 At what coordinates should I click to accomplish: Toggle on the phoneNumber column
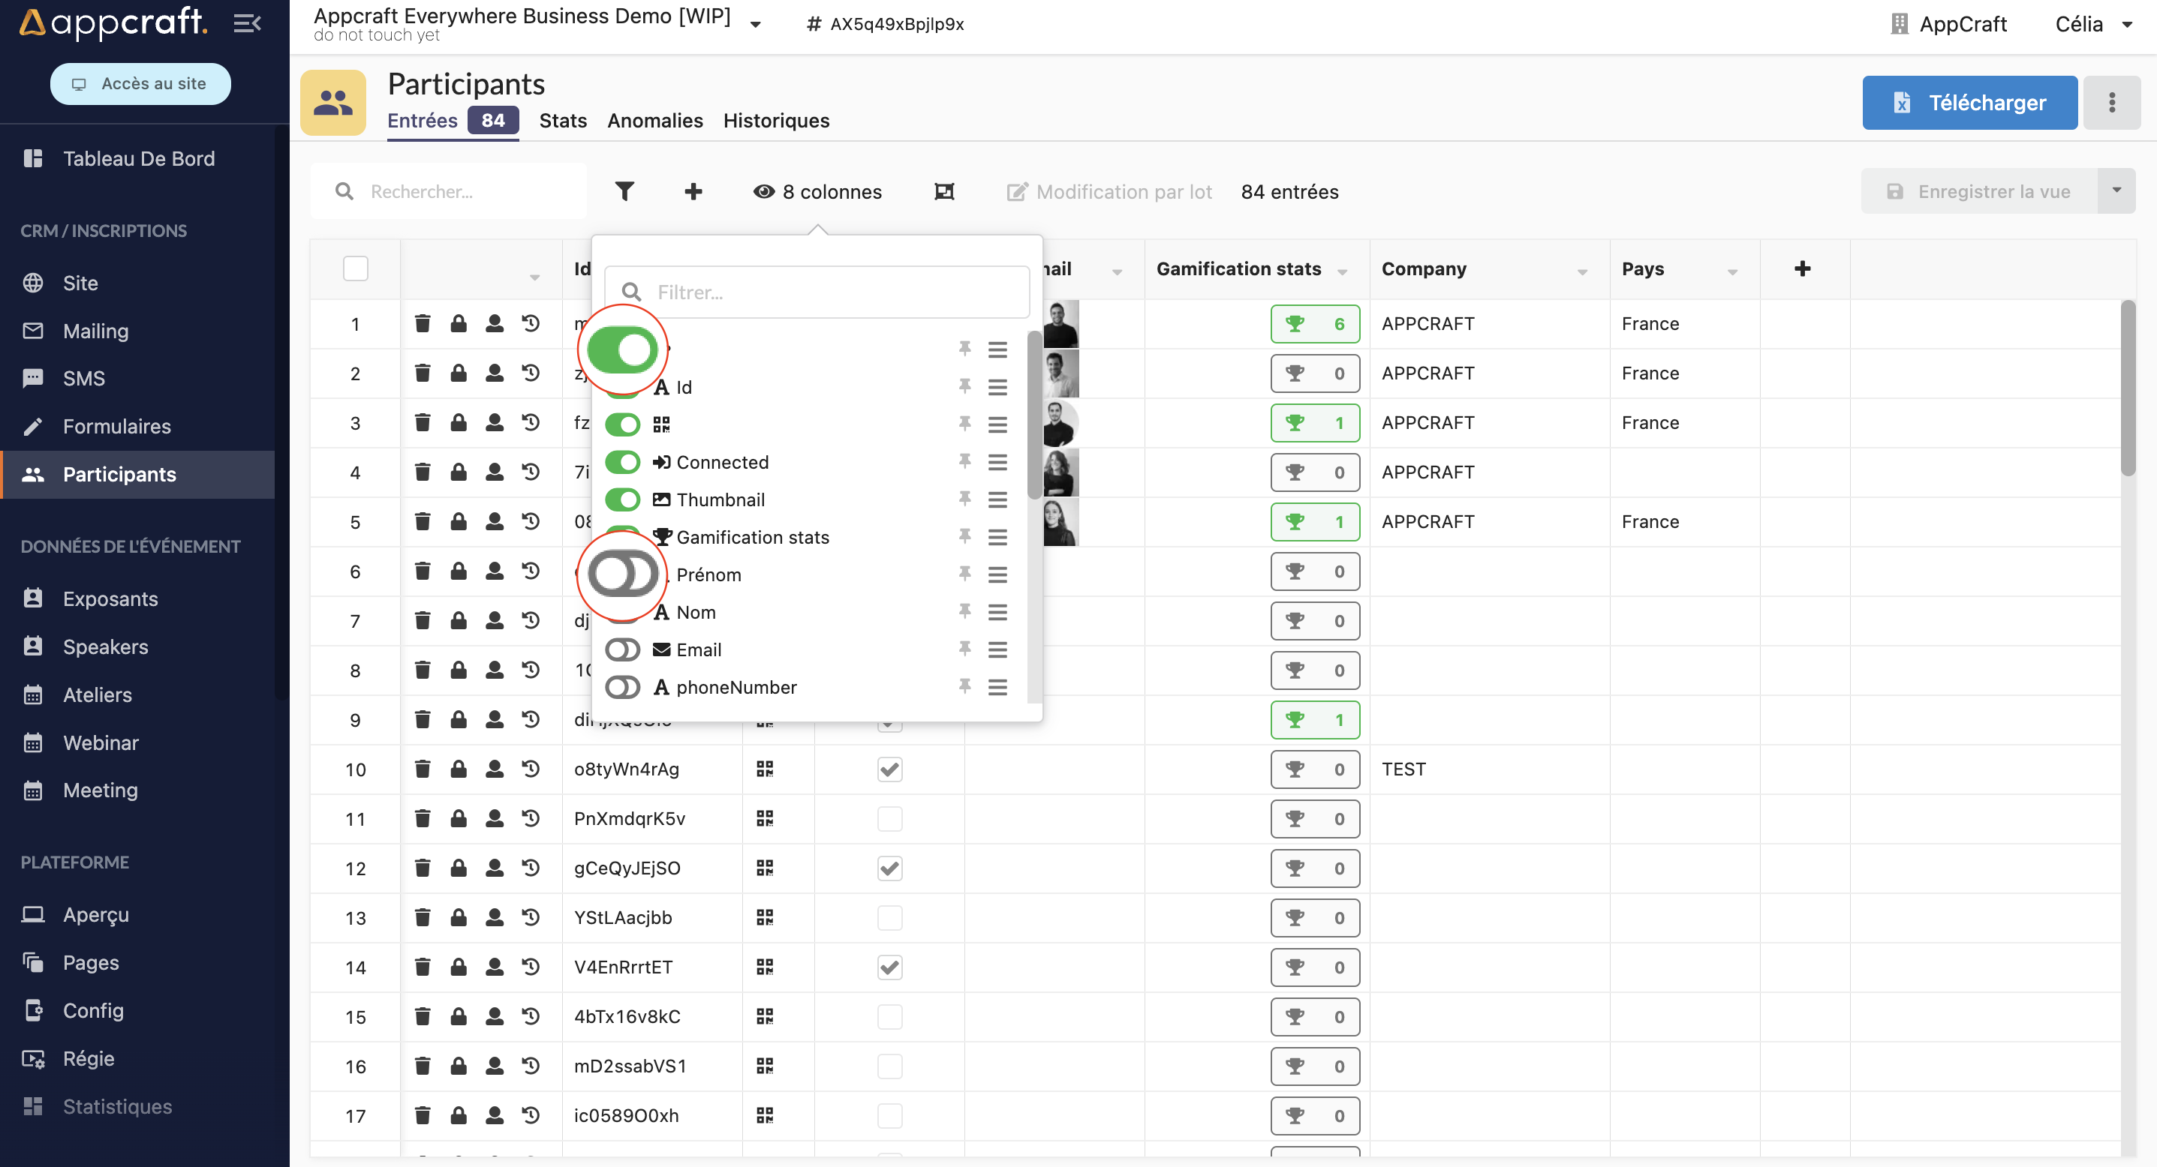[x=622, y=688]
